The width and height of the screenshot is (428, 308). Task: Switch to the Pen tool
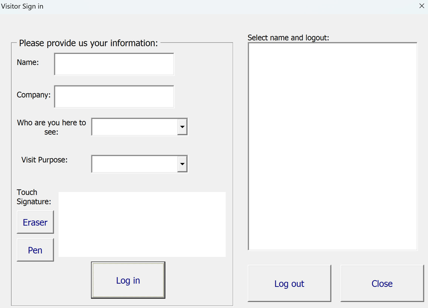coord(35,250)
